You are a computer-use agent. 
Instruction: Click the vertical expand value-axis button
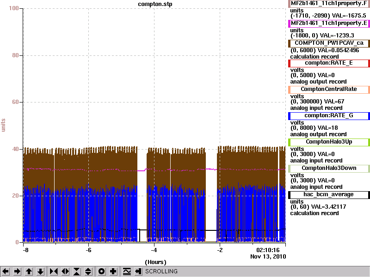click(x=88, y=271)
